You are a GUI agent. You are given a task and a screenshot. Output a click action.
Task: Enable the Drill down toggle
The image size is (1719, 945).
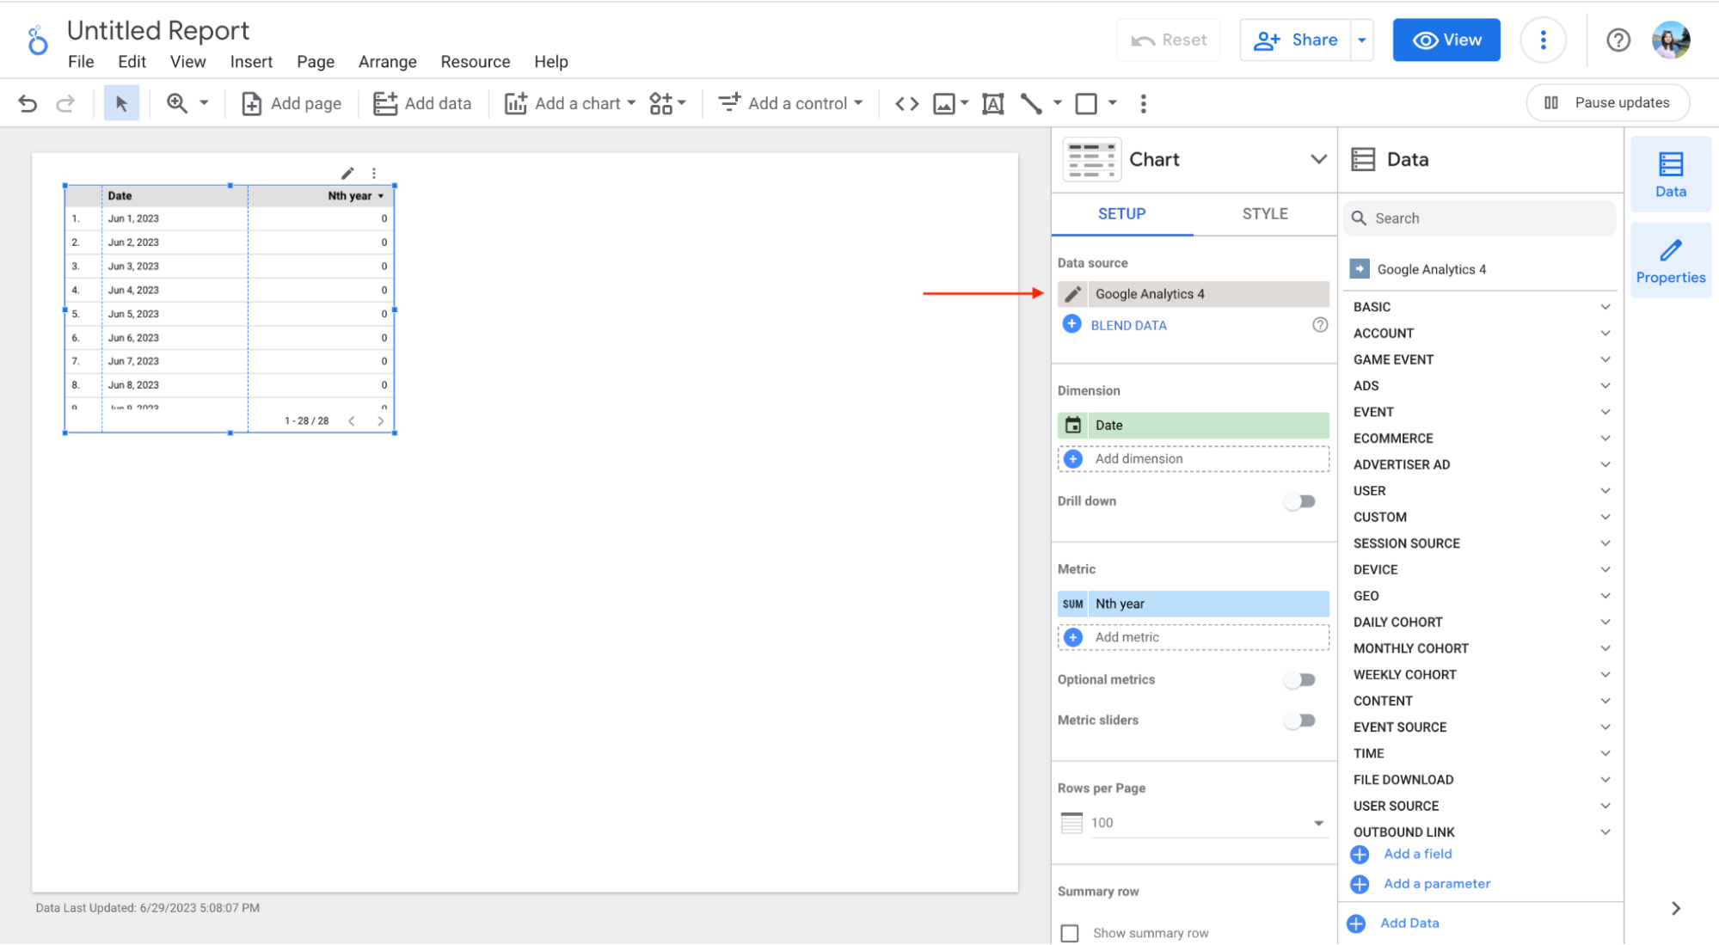point(1299,501)
